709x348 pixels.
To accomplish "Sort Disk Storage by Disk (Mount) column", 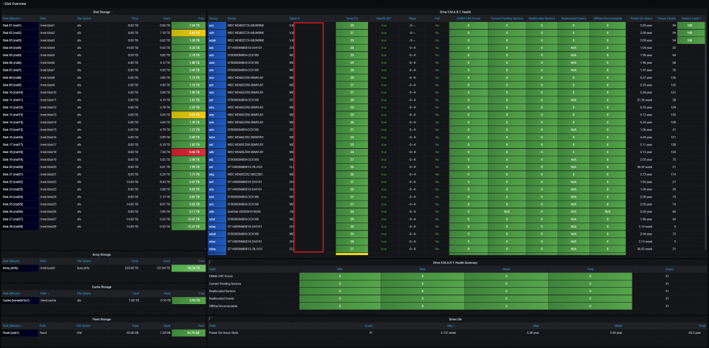I will point(12,18).
